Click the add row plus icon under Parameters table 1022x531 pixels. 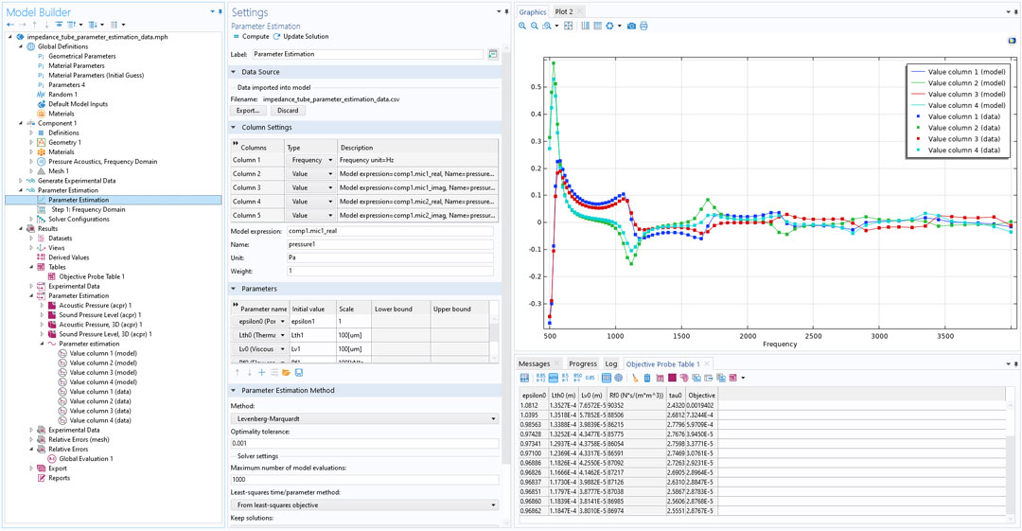coord(262,373)
